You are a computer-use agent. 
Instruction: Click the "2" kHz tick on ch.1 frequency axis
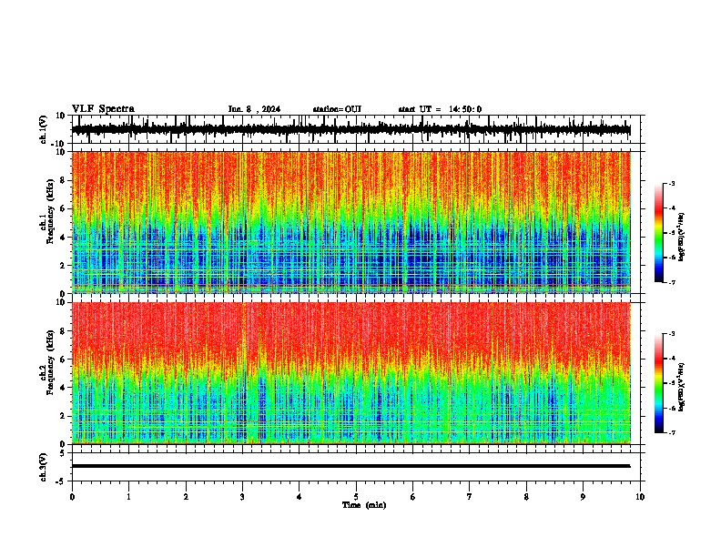(63, 265)
